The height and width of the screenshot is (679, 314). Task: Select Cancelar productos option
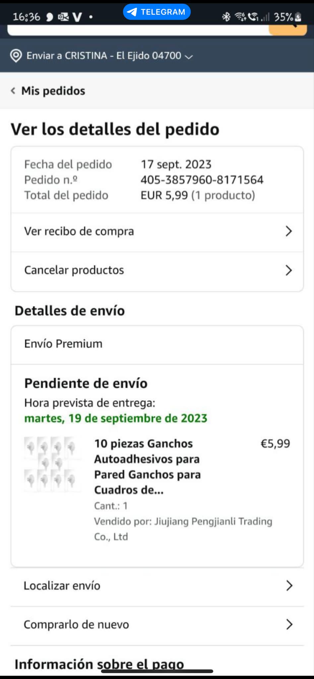74,270
